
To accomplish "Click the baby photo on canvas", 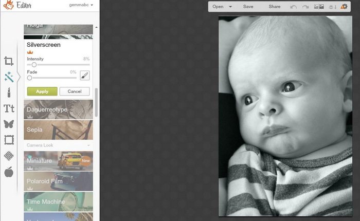I will 285,116.
